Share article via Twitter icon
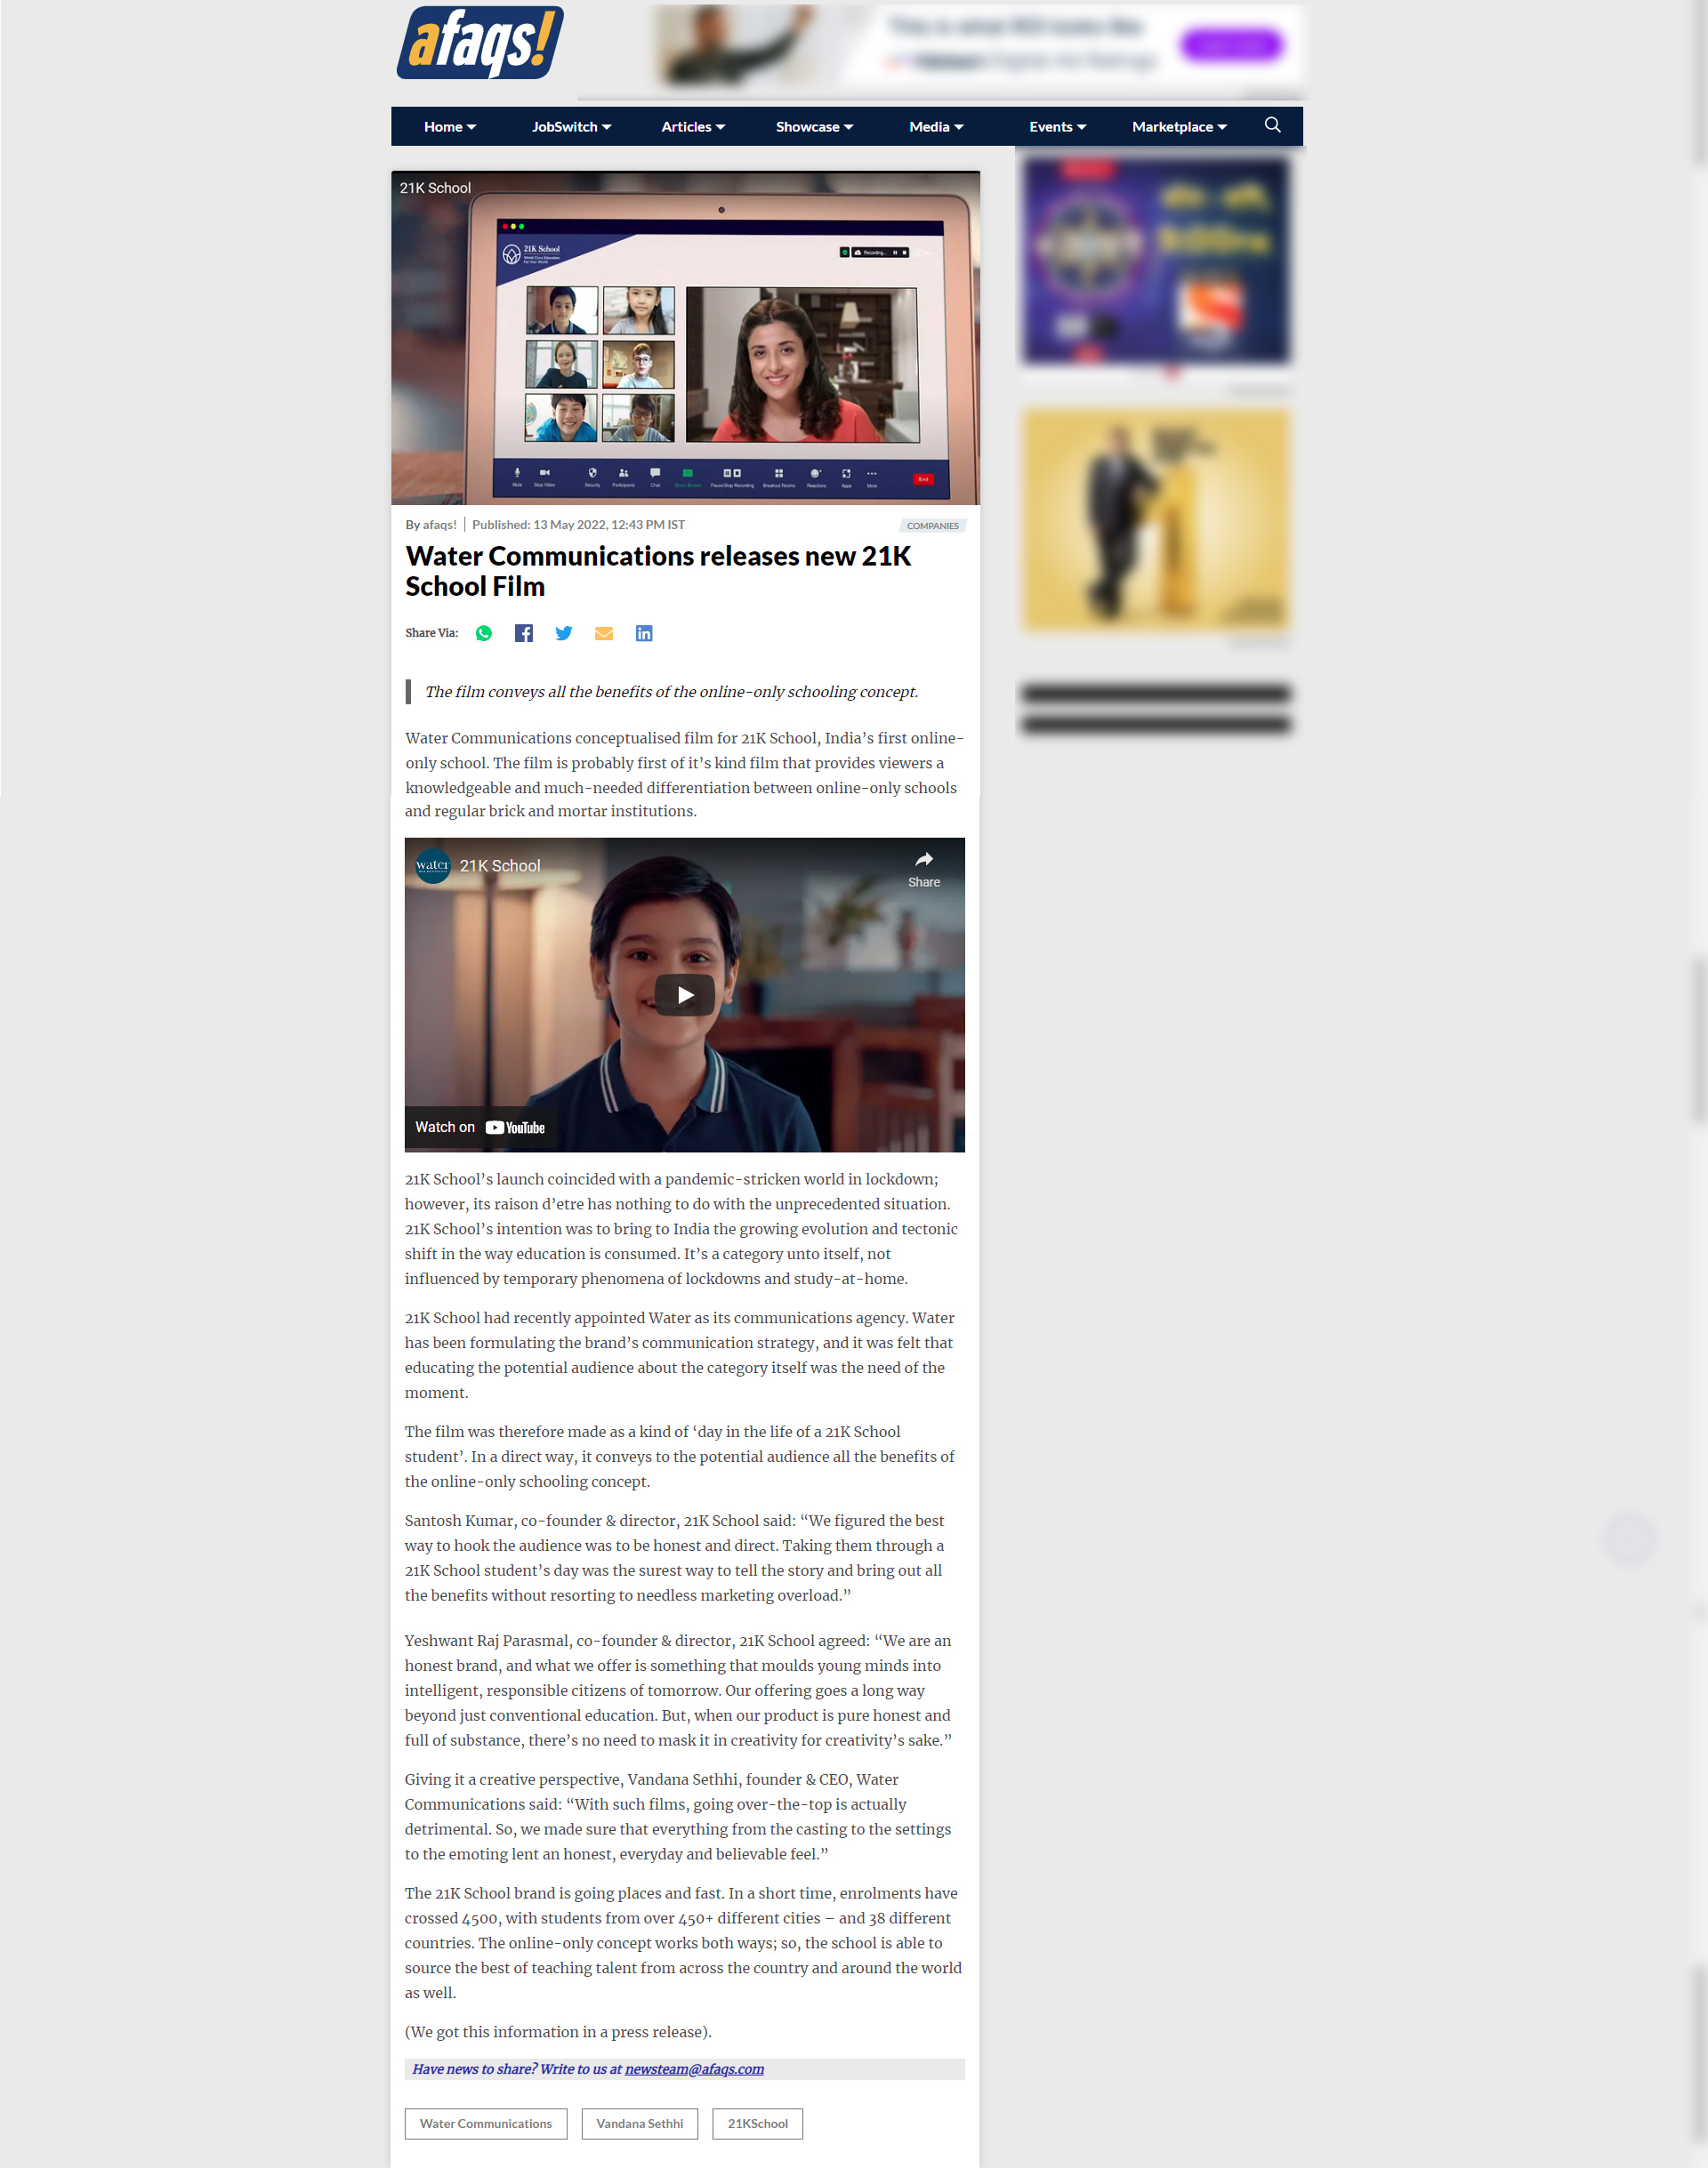1708x2168 pixels. [564, 633]
